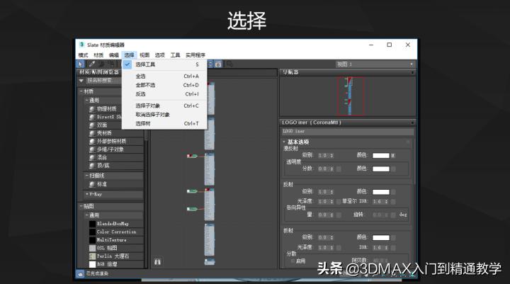Screen dimensions: 510x284
Task: Collapse the 贴图 category
Action: (81, 206)
